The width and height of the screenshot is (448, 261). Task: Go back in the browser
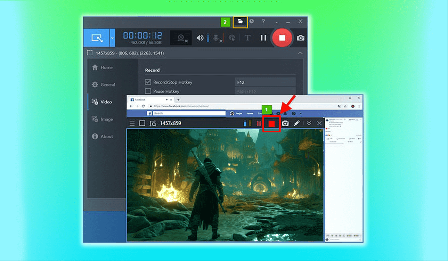[x=131, y=106]
